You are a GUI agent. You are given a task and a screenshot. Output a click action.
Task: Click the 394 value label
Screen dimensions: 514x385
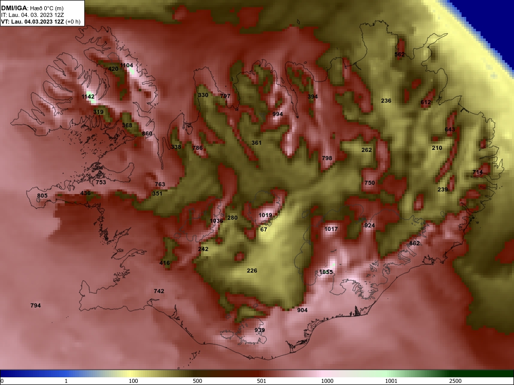(x=313, y=97)
